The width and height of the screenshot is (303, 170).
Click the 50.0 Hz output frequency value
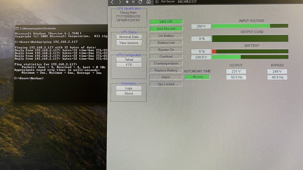coord(236,77)
